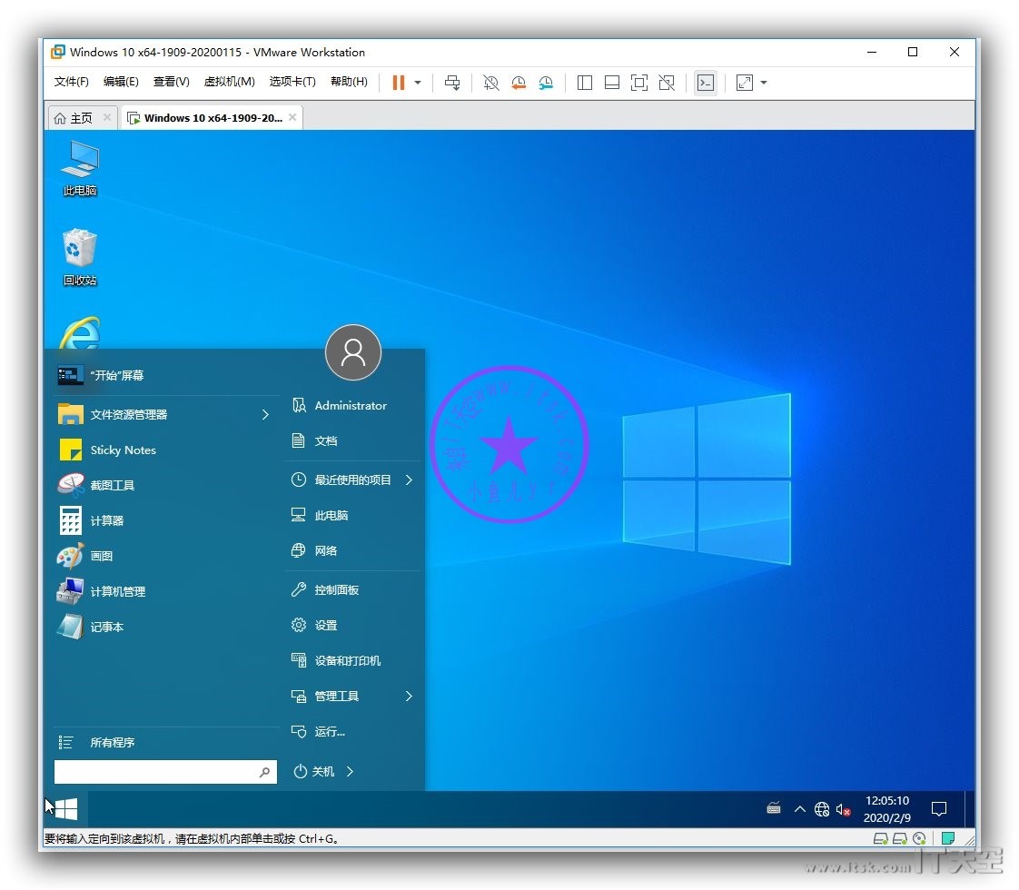Open 管理工具 entry
This screenshot has width=1019, height=890.
(353, 697)
